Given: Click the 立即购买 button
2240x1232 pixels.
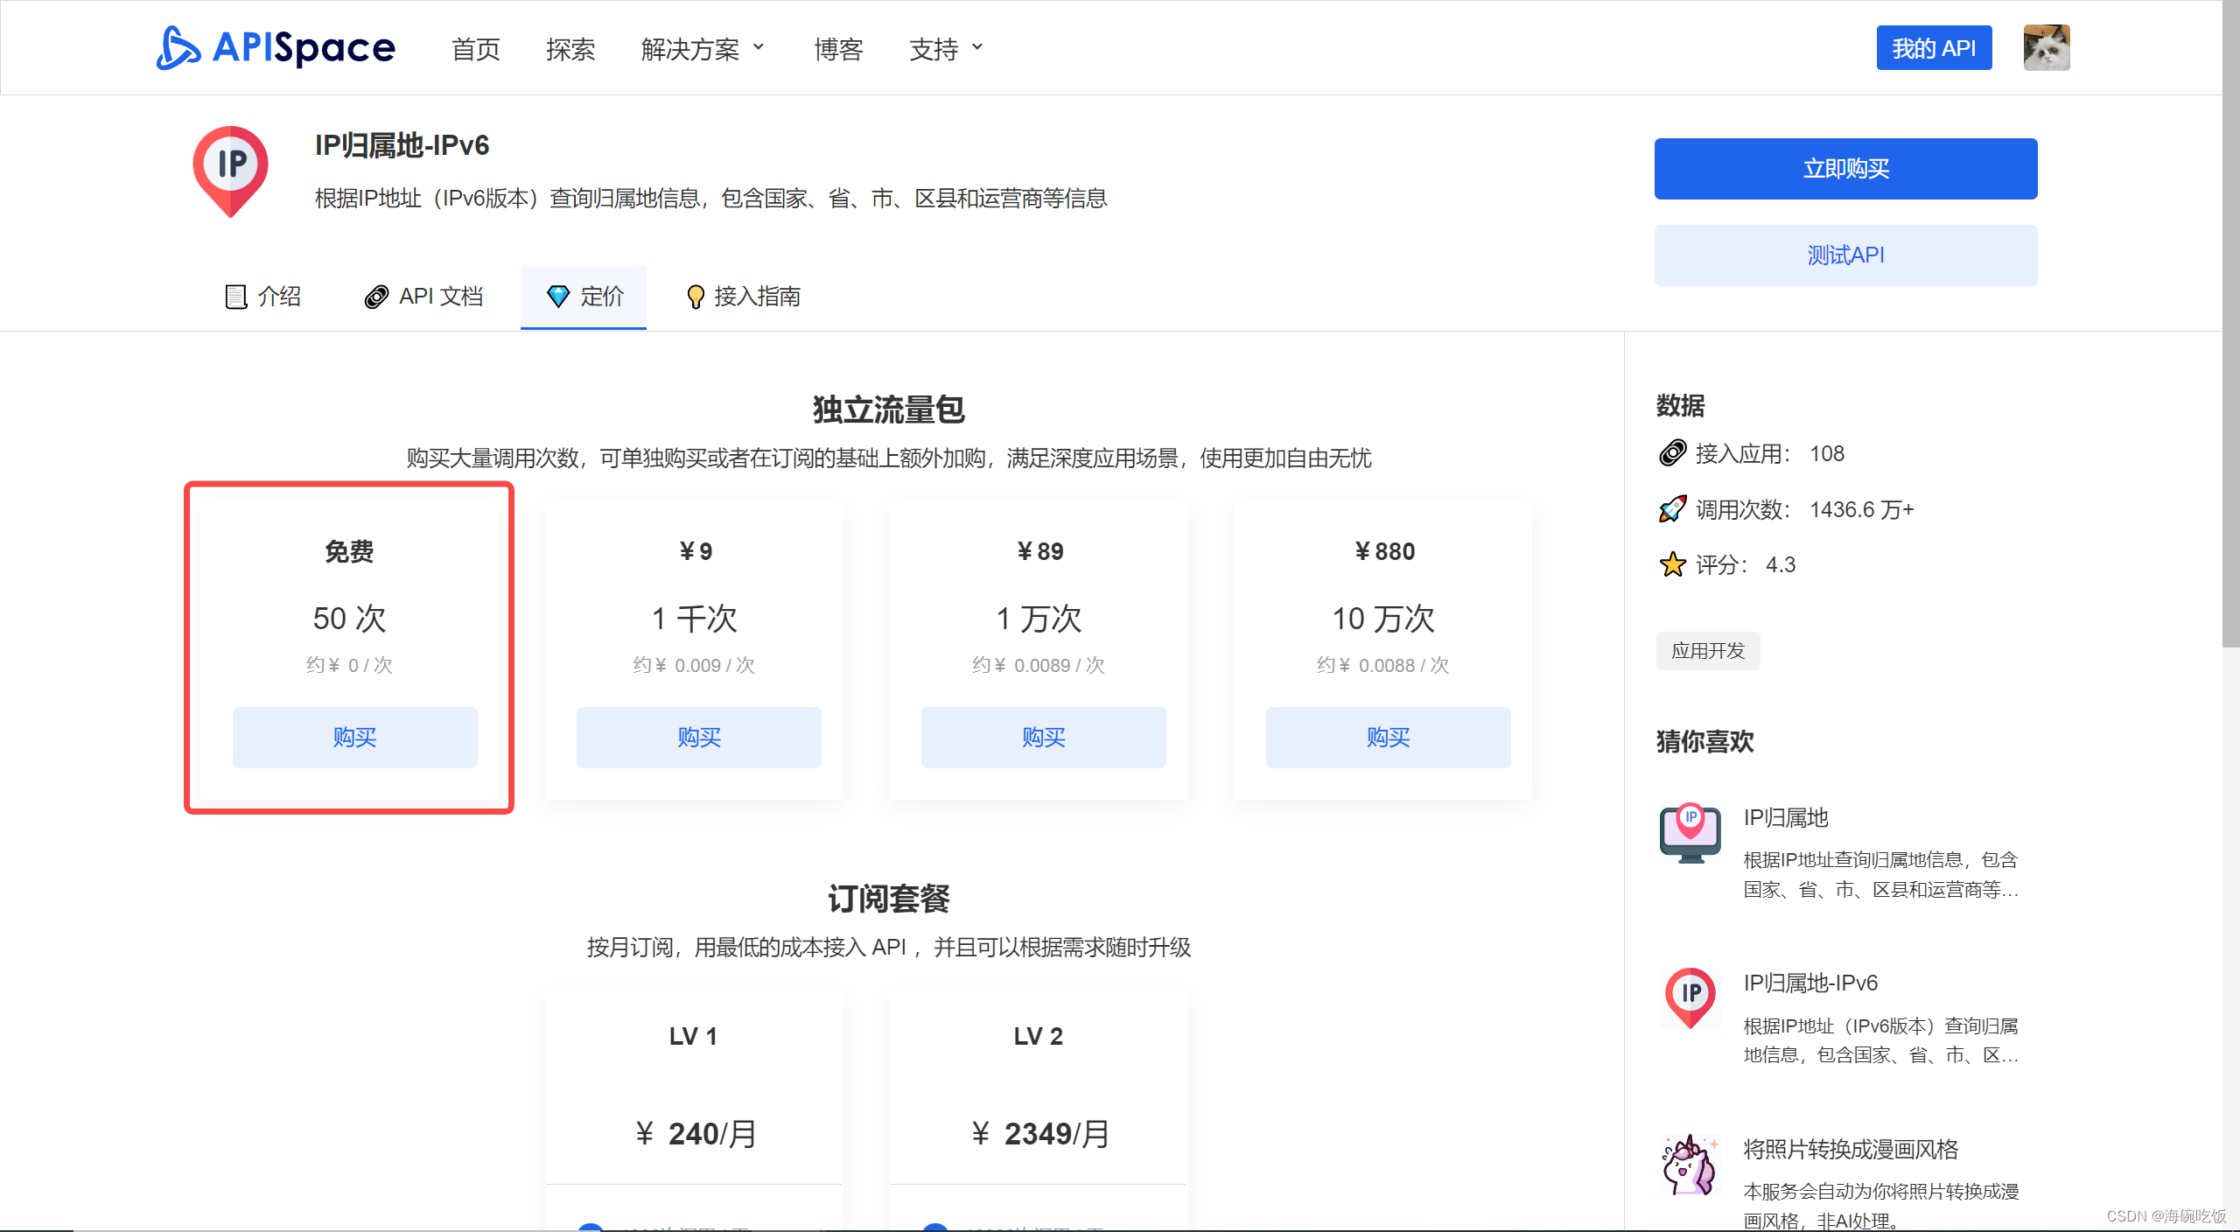Looking at the screenshot, I should tap(1844, 168).
